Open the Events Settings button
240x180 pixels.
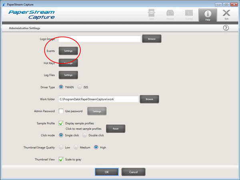click(68, 51)
